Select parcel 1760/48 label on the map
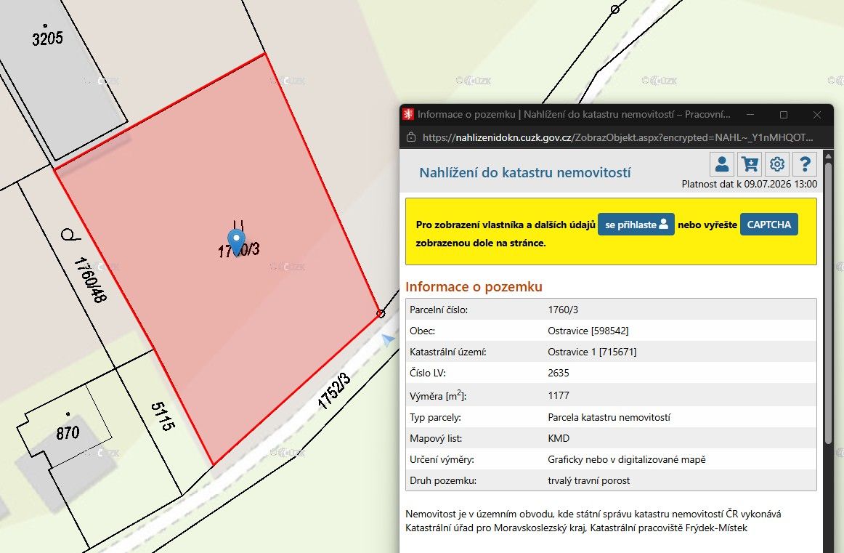844x553 pixels. click(90, 279)
